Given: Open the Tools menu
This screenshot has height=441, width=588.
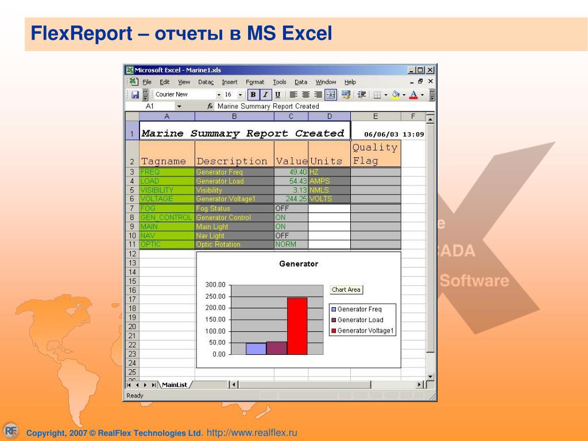Looking at the screenshot, I should 280,82.
